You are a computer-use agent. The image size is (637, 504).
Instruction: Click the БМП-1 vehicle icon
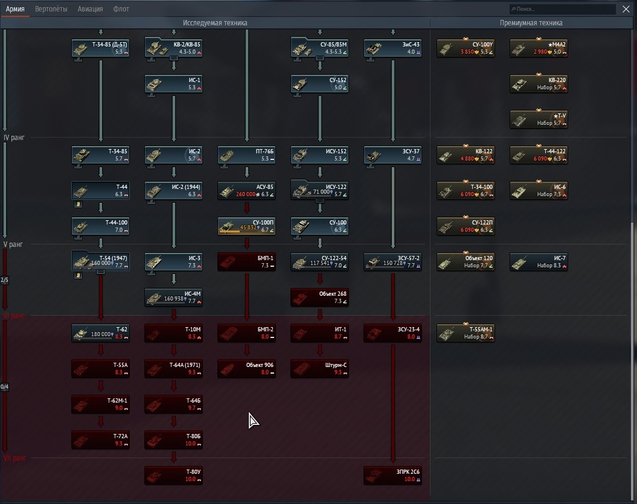226,262
